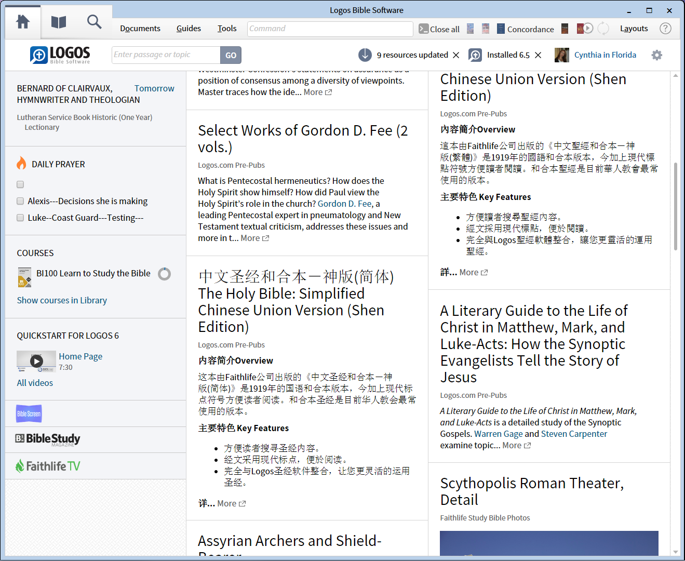
Task: Click the Installed 6.5 update icon
Action: coord(475,55)
